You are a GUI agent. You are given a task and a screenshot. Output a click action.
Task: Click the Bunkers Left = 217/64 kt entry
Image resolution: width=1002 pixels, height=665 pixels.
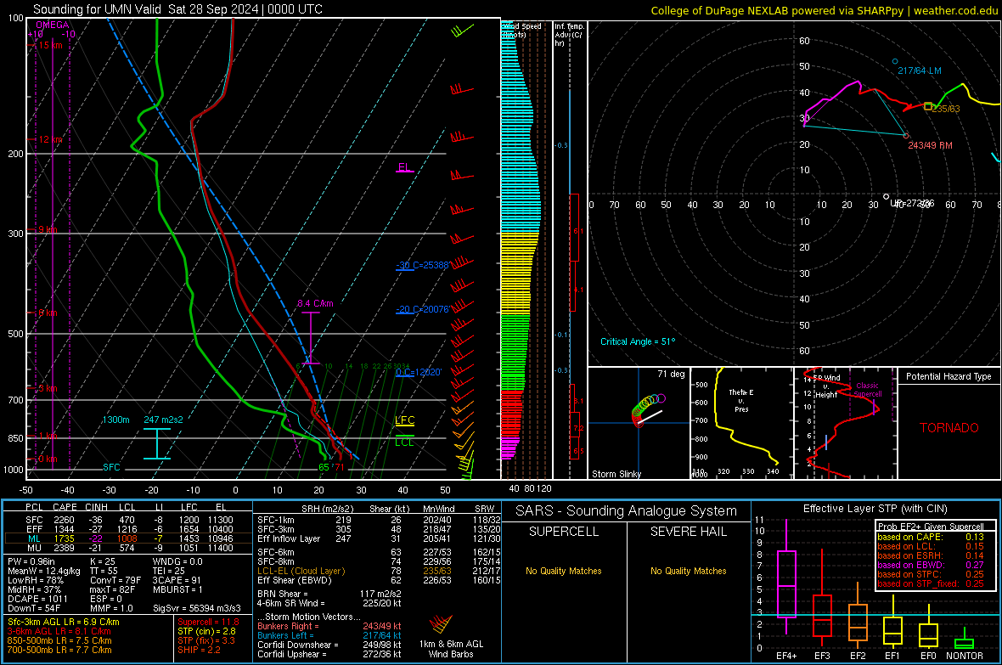coord(329,635)
